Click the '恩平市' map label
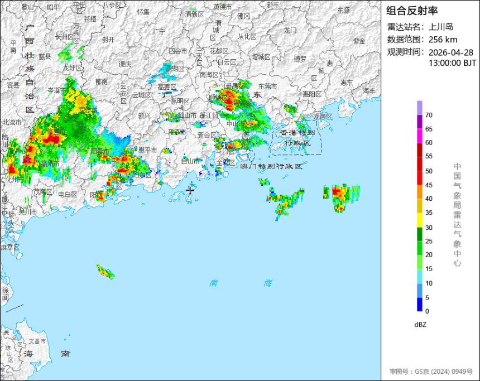Image resolution: width=480 pixels, height=381 pixels. [x=147, y=149]
